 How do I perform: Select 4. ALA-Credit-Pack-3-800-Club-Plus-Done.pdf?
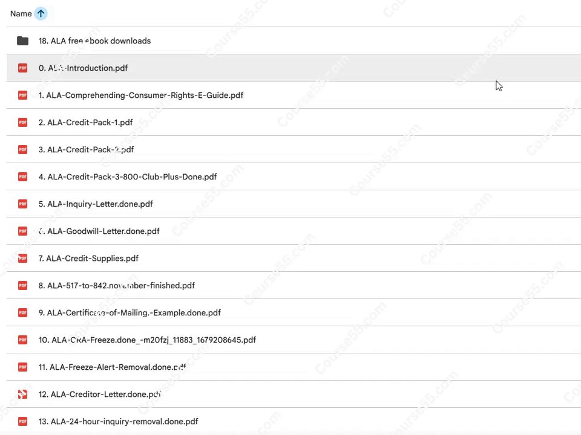point(128,177)
